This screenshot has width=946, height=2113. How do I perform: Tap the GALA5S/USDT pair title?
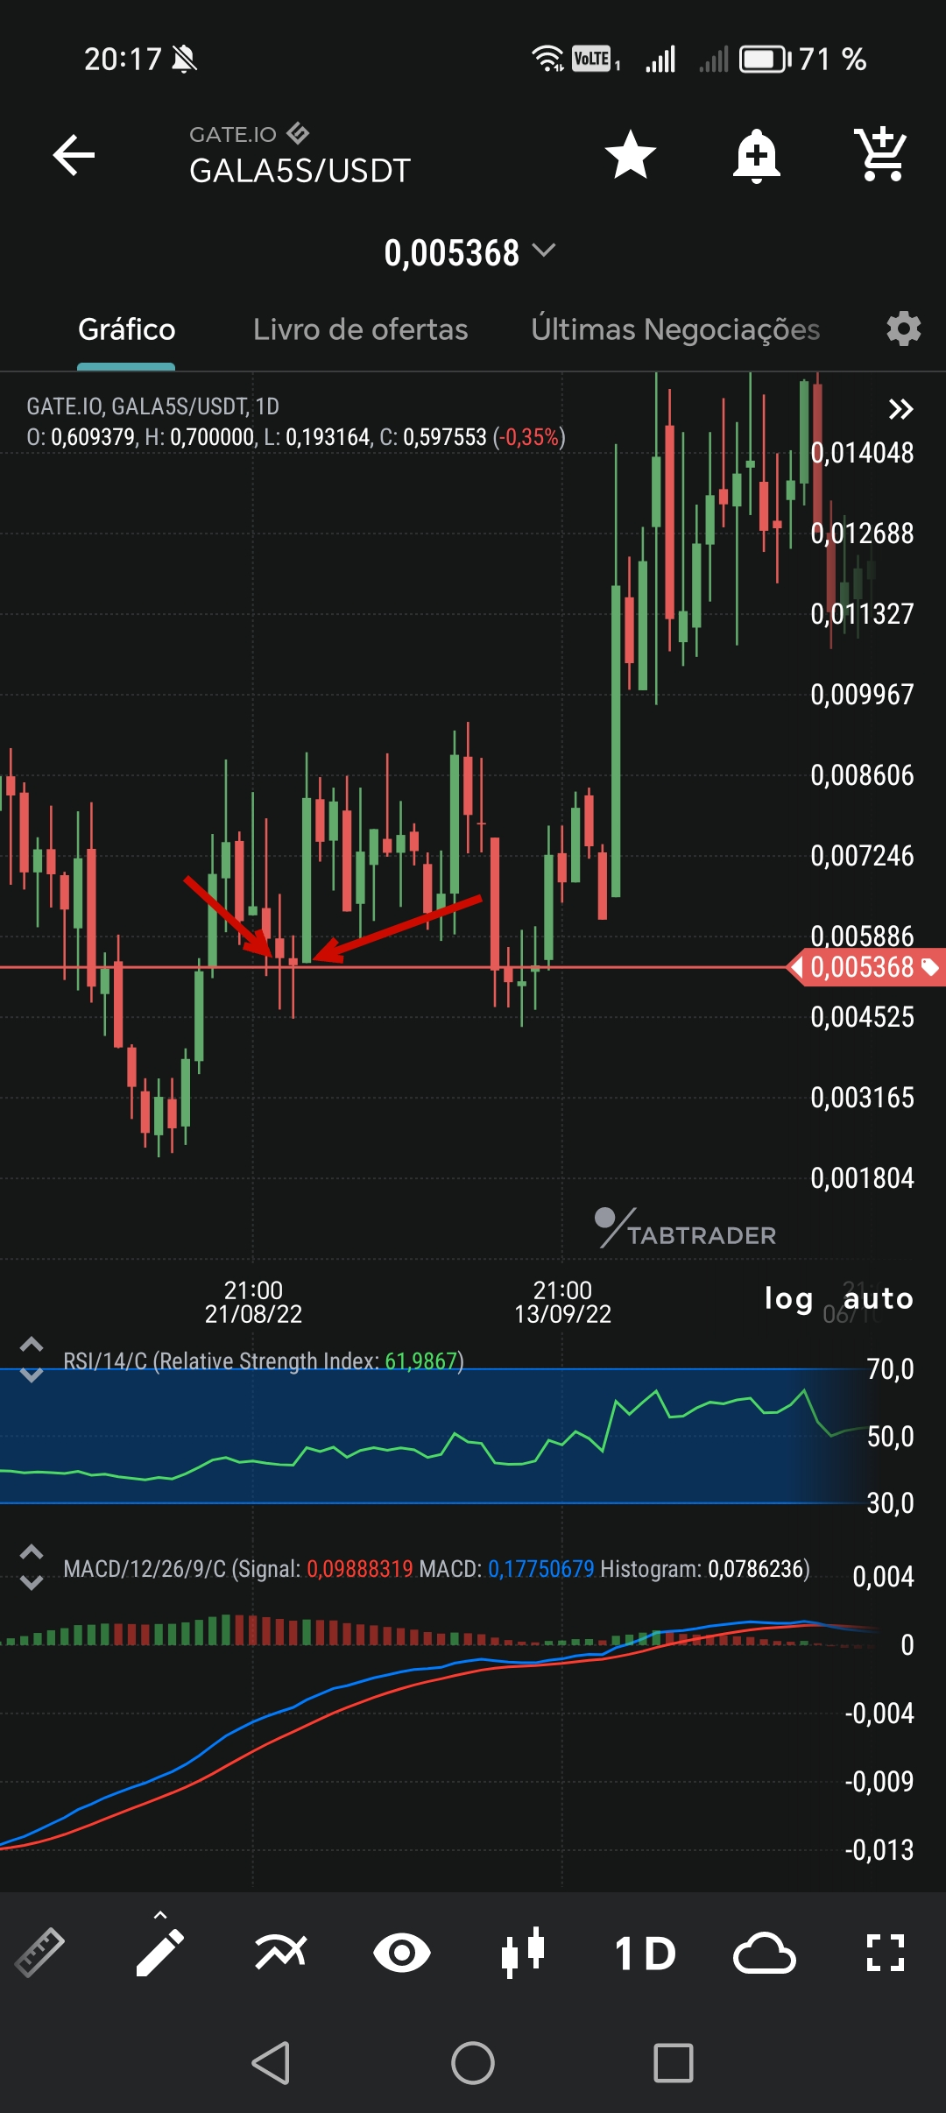click(x=300, y=171)
